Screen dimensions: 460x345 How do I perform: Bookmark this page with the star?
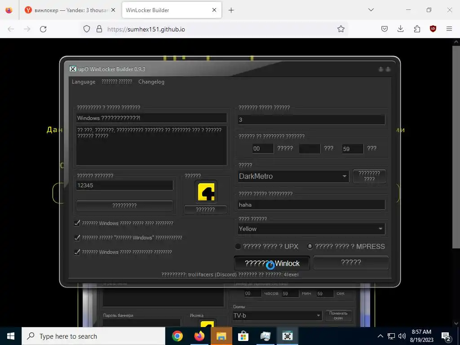click(341, 29)
